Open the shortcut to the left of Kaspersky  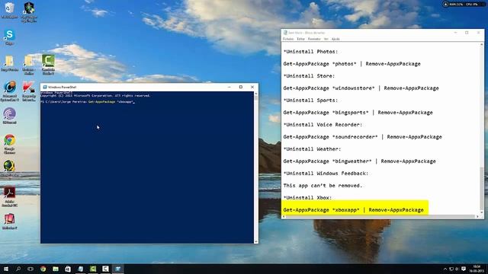9,91
